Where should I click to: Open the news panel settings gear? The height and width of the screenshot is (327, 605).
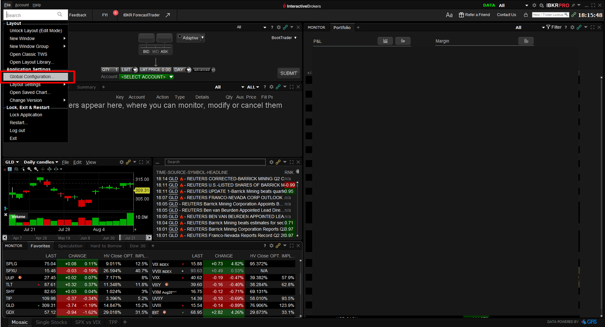click(271, 162)
